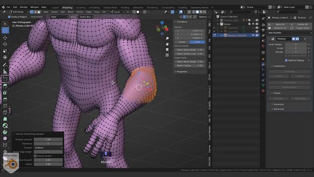
Task: Click the Blender logo menu icon
Action: tap(3, 7)
